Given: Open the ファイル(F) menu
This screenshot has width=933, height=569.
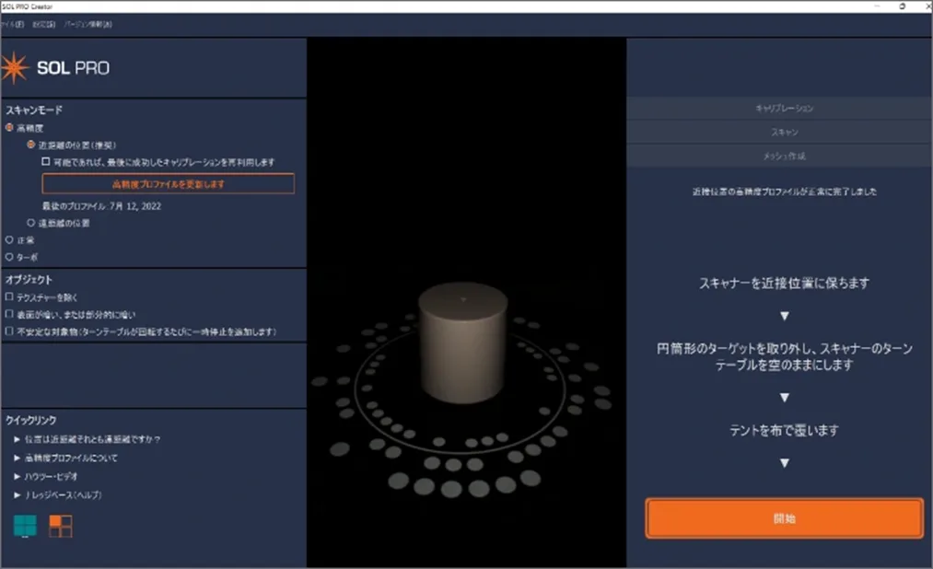Looking at the screenshot, I should 12,24.
